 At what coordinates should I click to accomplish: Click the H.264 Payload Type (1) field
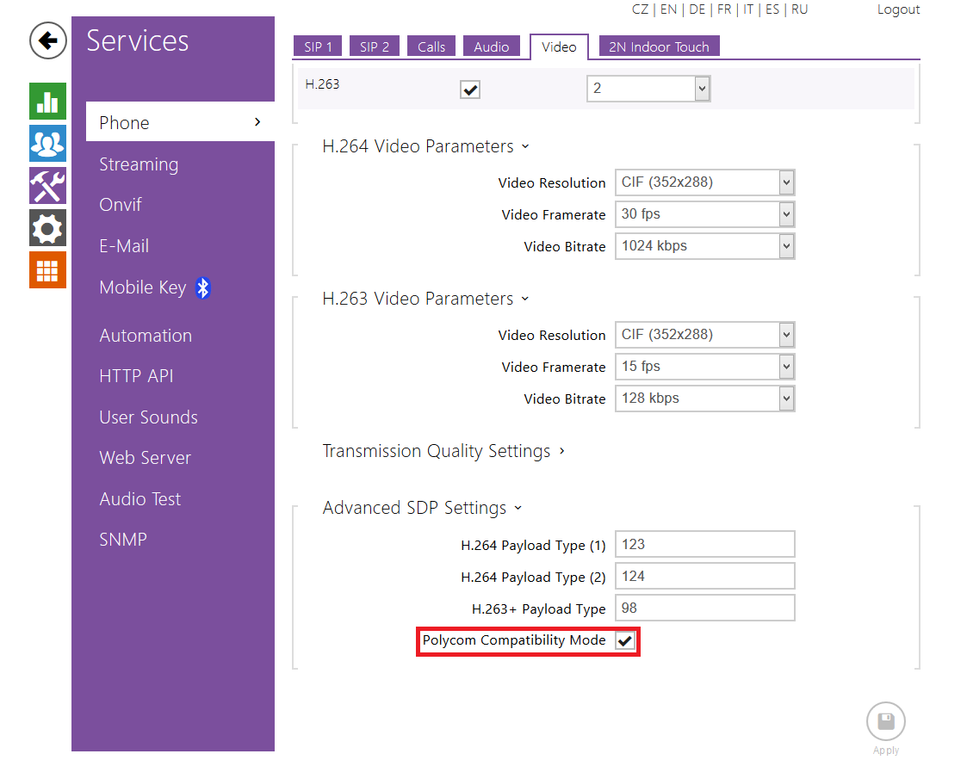coord(704,545)
